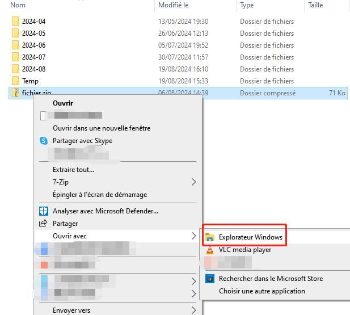Image resolution: width=350 pixels, height=315 pixels.
Task: Click the date 13/05/2024 19:30
Action: (183, 22)
